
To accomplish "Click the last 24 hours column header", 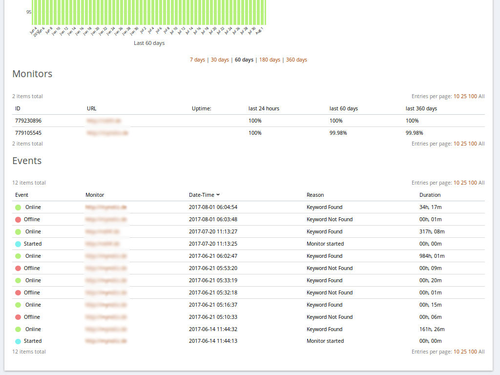I will pos(264,108).
